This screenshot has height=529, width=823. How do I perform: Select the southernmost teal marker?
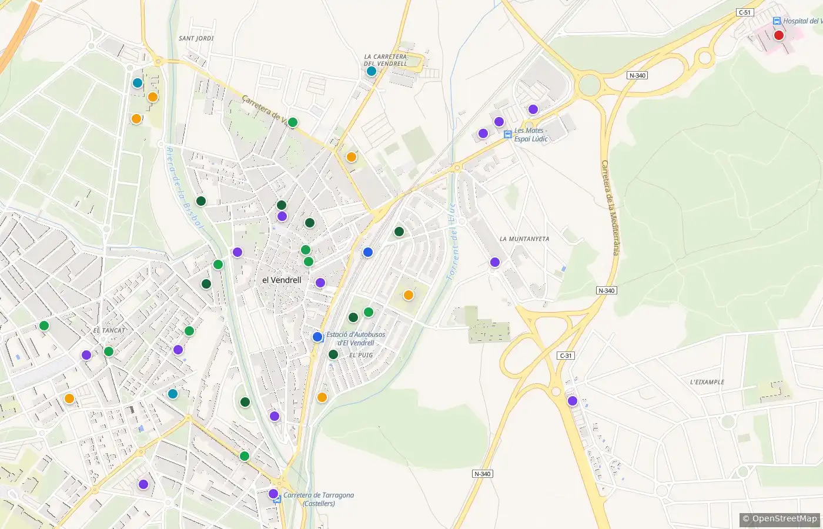[173, 394]
